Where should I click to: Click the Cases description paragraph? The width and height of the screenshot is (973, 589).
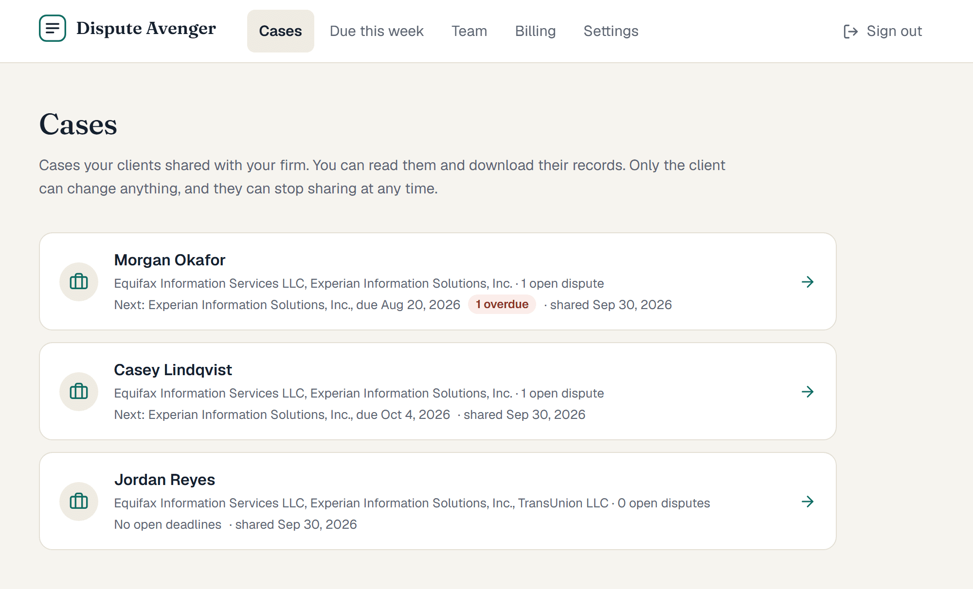pyautogui.click(x=382, y=177)
